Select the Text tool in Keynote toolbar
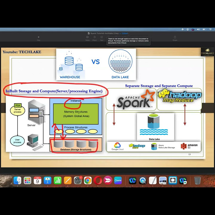 pyautogui.click(x=102, y=39)
